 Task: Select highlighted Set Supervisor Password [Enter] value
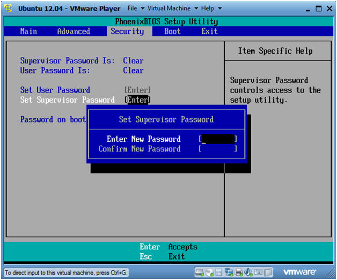click(137, 99)
